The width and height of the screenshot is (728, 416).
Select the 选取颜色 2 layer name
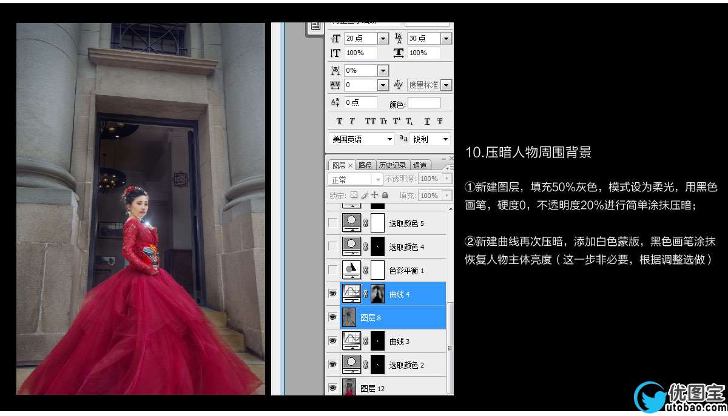tap(406, 365)
